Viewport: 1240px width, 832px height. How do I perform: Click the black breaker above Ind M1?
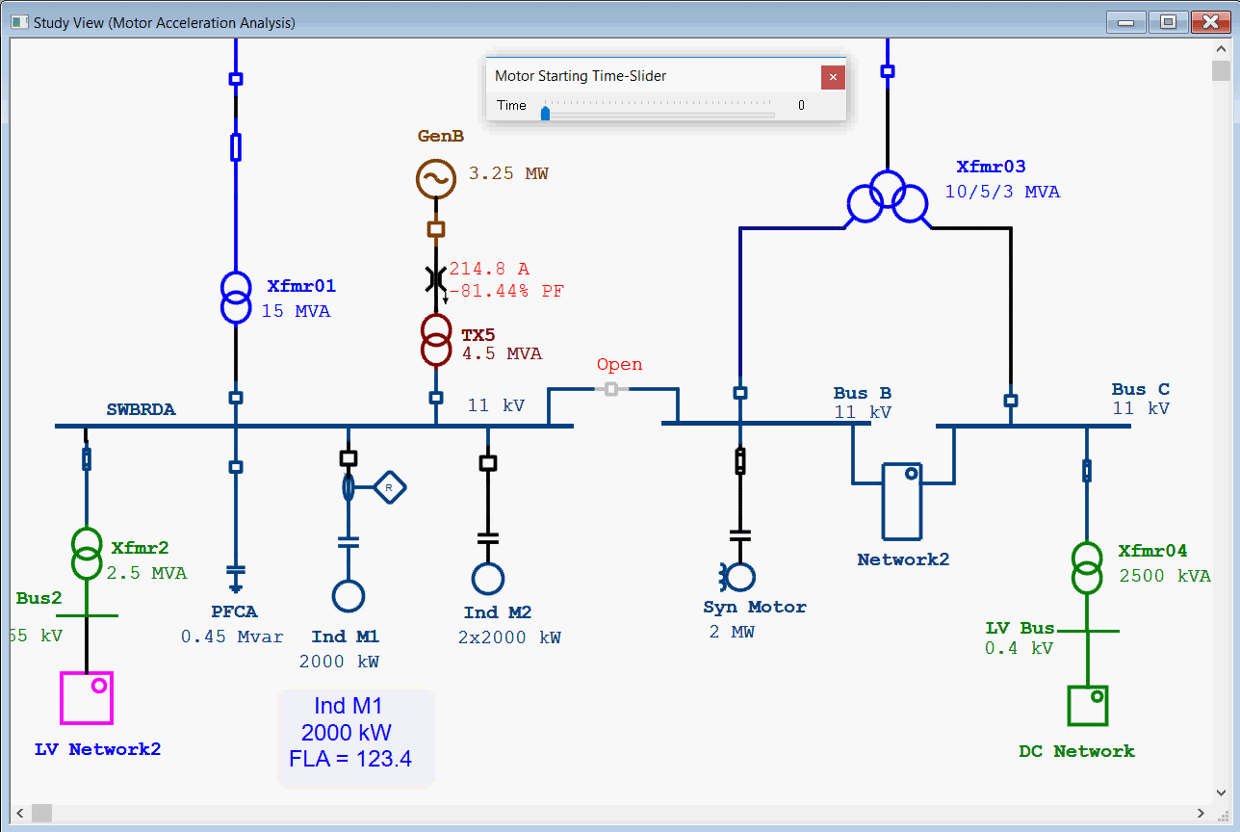(349, 458)
